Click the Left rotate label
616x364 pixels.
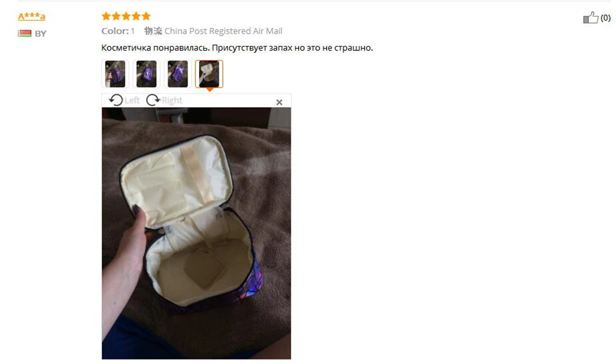132,101
